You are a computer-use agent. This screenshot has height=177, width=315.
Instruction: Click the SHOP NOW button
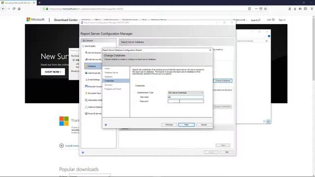(53, 72)
